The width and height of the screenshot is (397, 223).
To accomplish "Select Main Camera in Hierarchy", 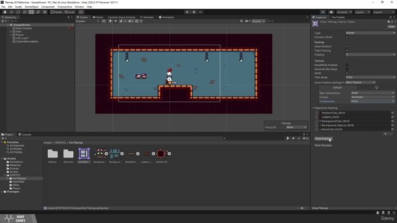I will pos(24,28).
